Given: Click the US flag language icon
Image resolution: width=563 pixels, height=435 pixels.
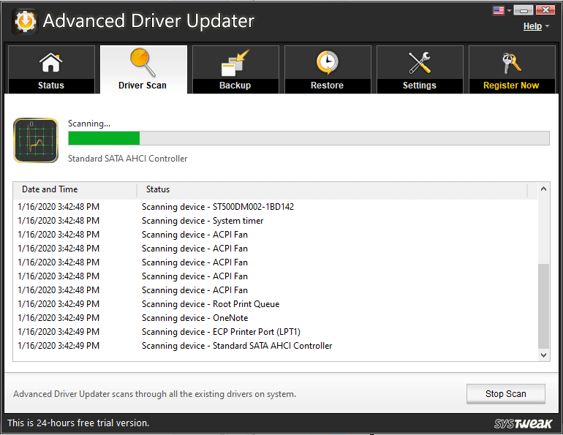Looking at the screenshot, I should pyautogui.click(x=499, y=10).
